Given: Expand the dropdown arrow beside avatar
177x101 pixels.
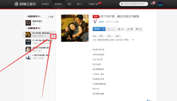Looking at the screenshot, I should pyautogui.click(x=164, y=4).
